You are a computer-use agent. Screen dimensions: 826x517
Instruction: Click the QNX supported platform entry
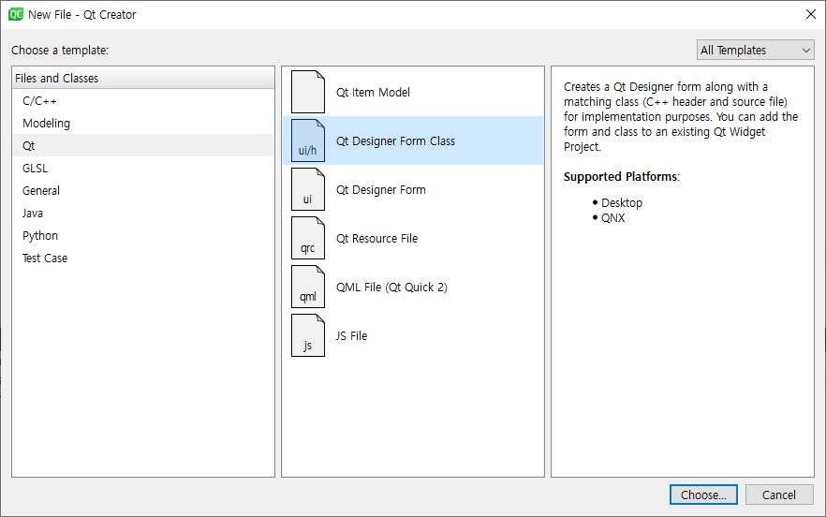[x=612, y=217]
